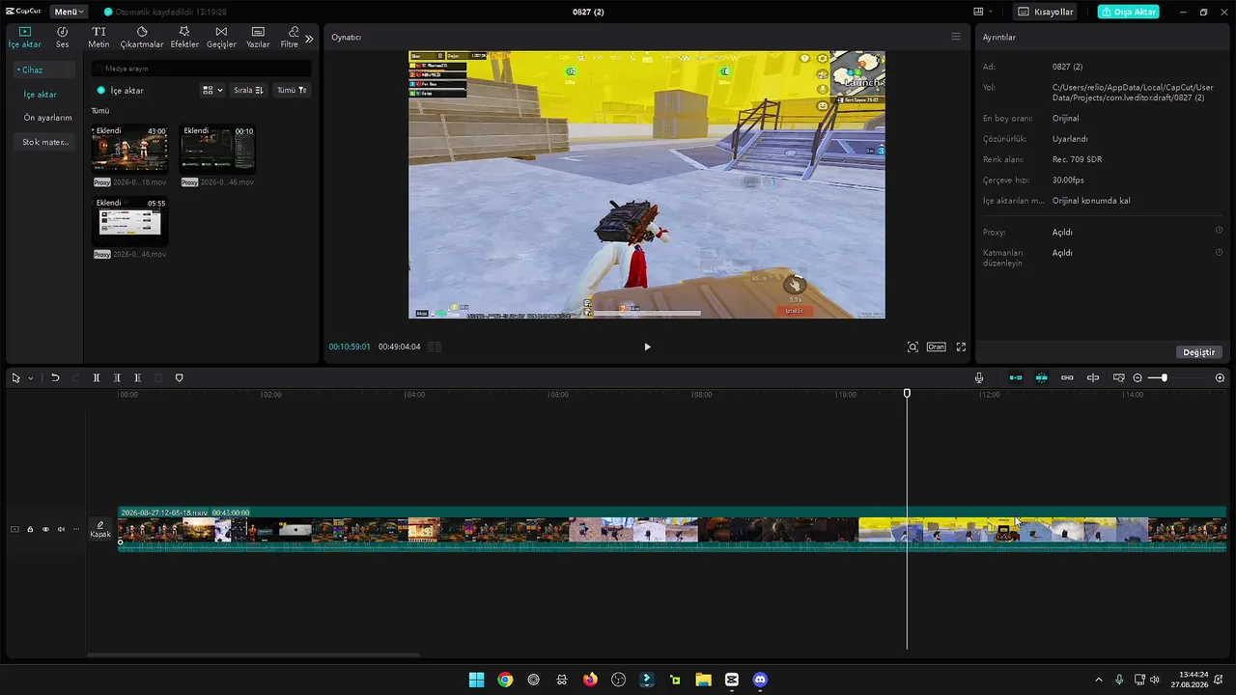Toggle auto snapping on the timeline
Image resolution: width=1236 pixels, height=695 pixels.
[x=1042, y=378]
